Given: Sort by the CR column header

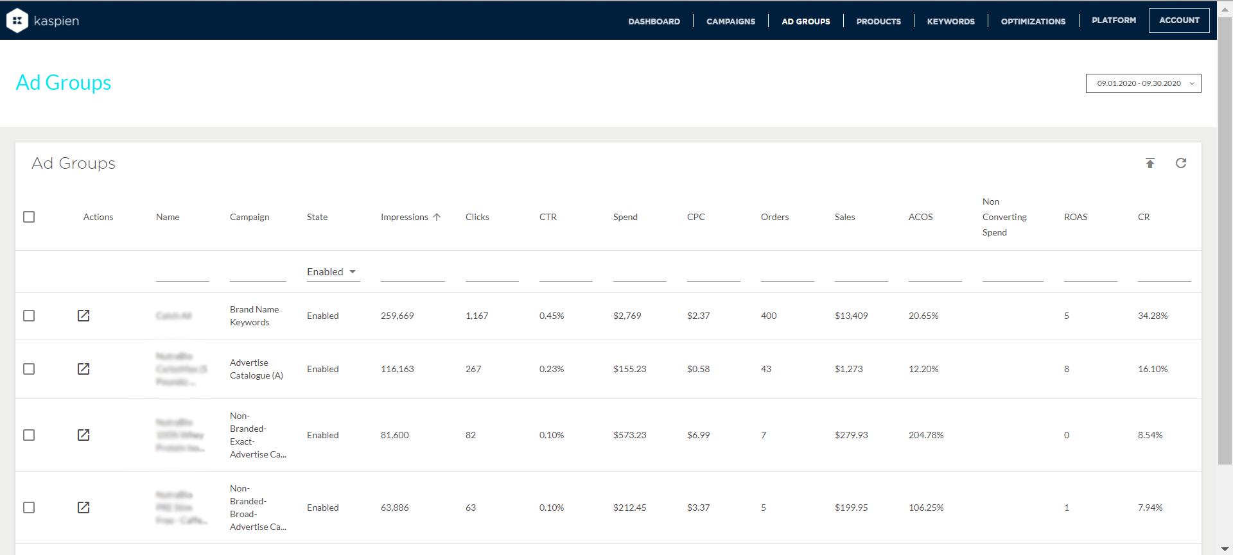Looking at the screenshot, I should (1144, 217).
